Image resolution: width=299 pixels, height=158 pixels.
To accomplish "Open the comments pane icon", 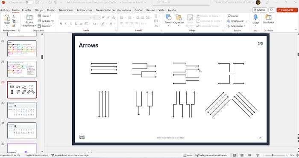I will click(272, 10).
